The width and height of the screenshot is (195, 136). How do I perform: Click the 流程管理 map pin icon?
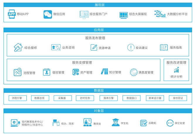pyautogui.click(x=18, y=72)
